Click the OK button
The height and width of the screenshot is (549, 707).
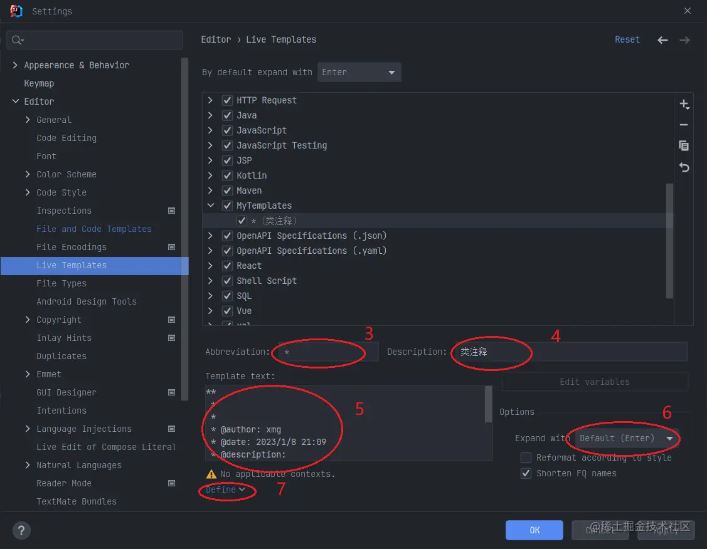(x=534, y=530)
